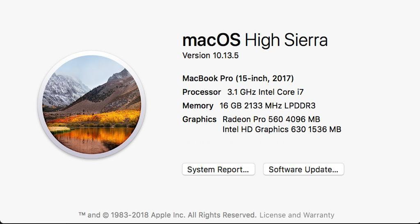Image resolution: width=420 pixels, height=224 pixels.
Task: Select the Intel HD Graphics 630 1536 MB line
Action: [282, 129]
